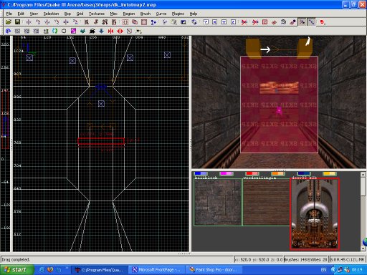Viewport: 367px width, 275px height.
Task: Click the green and blue cycle arrows icon
Action: [x=54, y=31]
